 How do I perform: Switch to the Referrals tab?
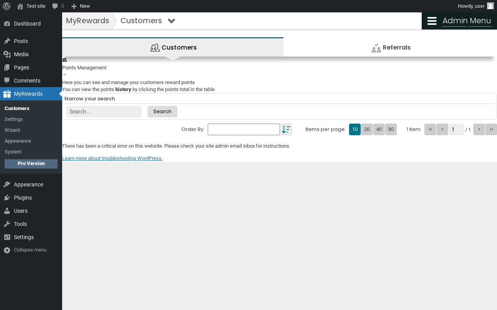click(x=390, y=48)
